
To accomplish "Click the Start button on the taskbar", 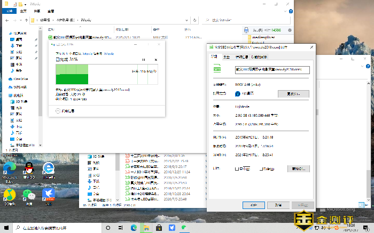I will pos(6,228).
